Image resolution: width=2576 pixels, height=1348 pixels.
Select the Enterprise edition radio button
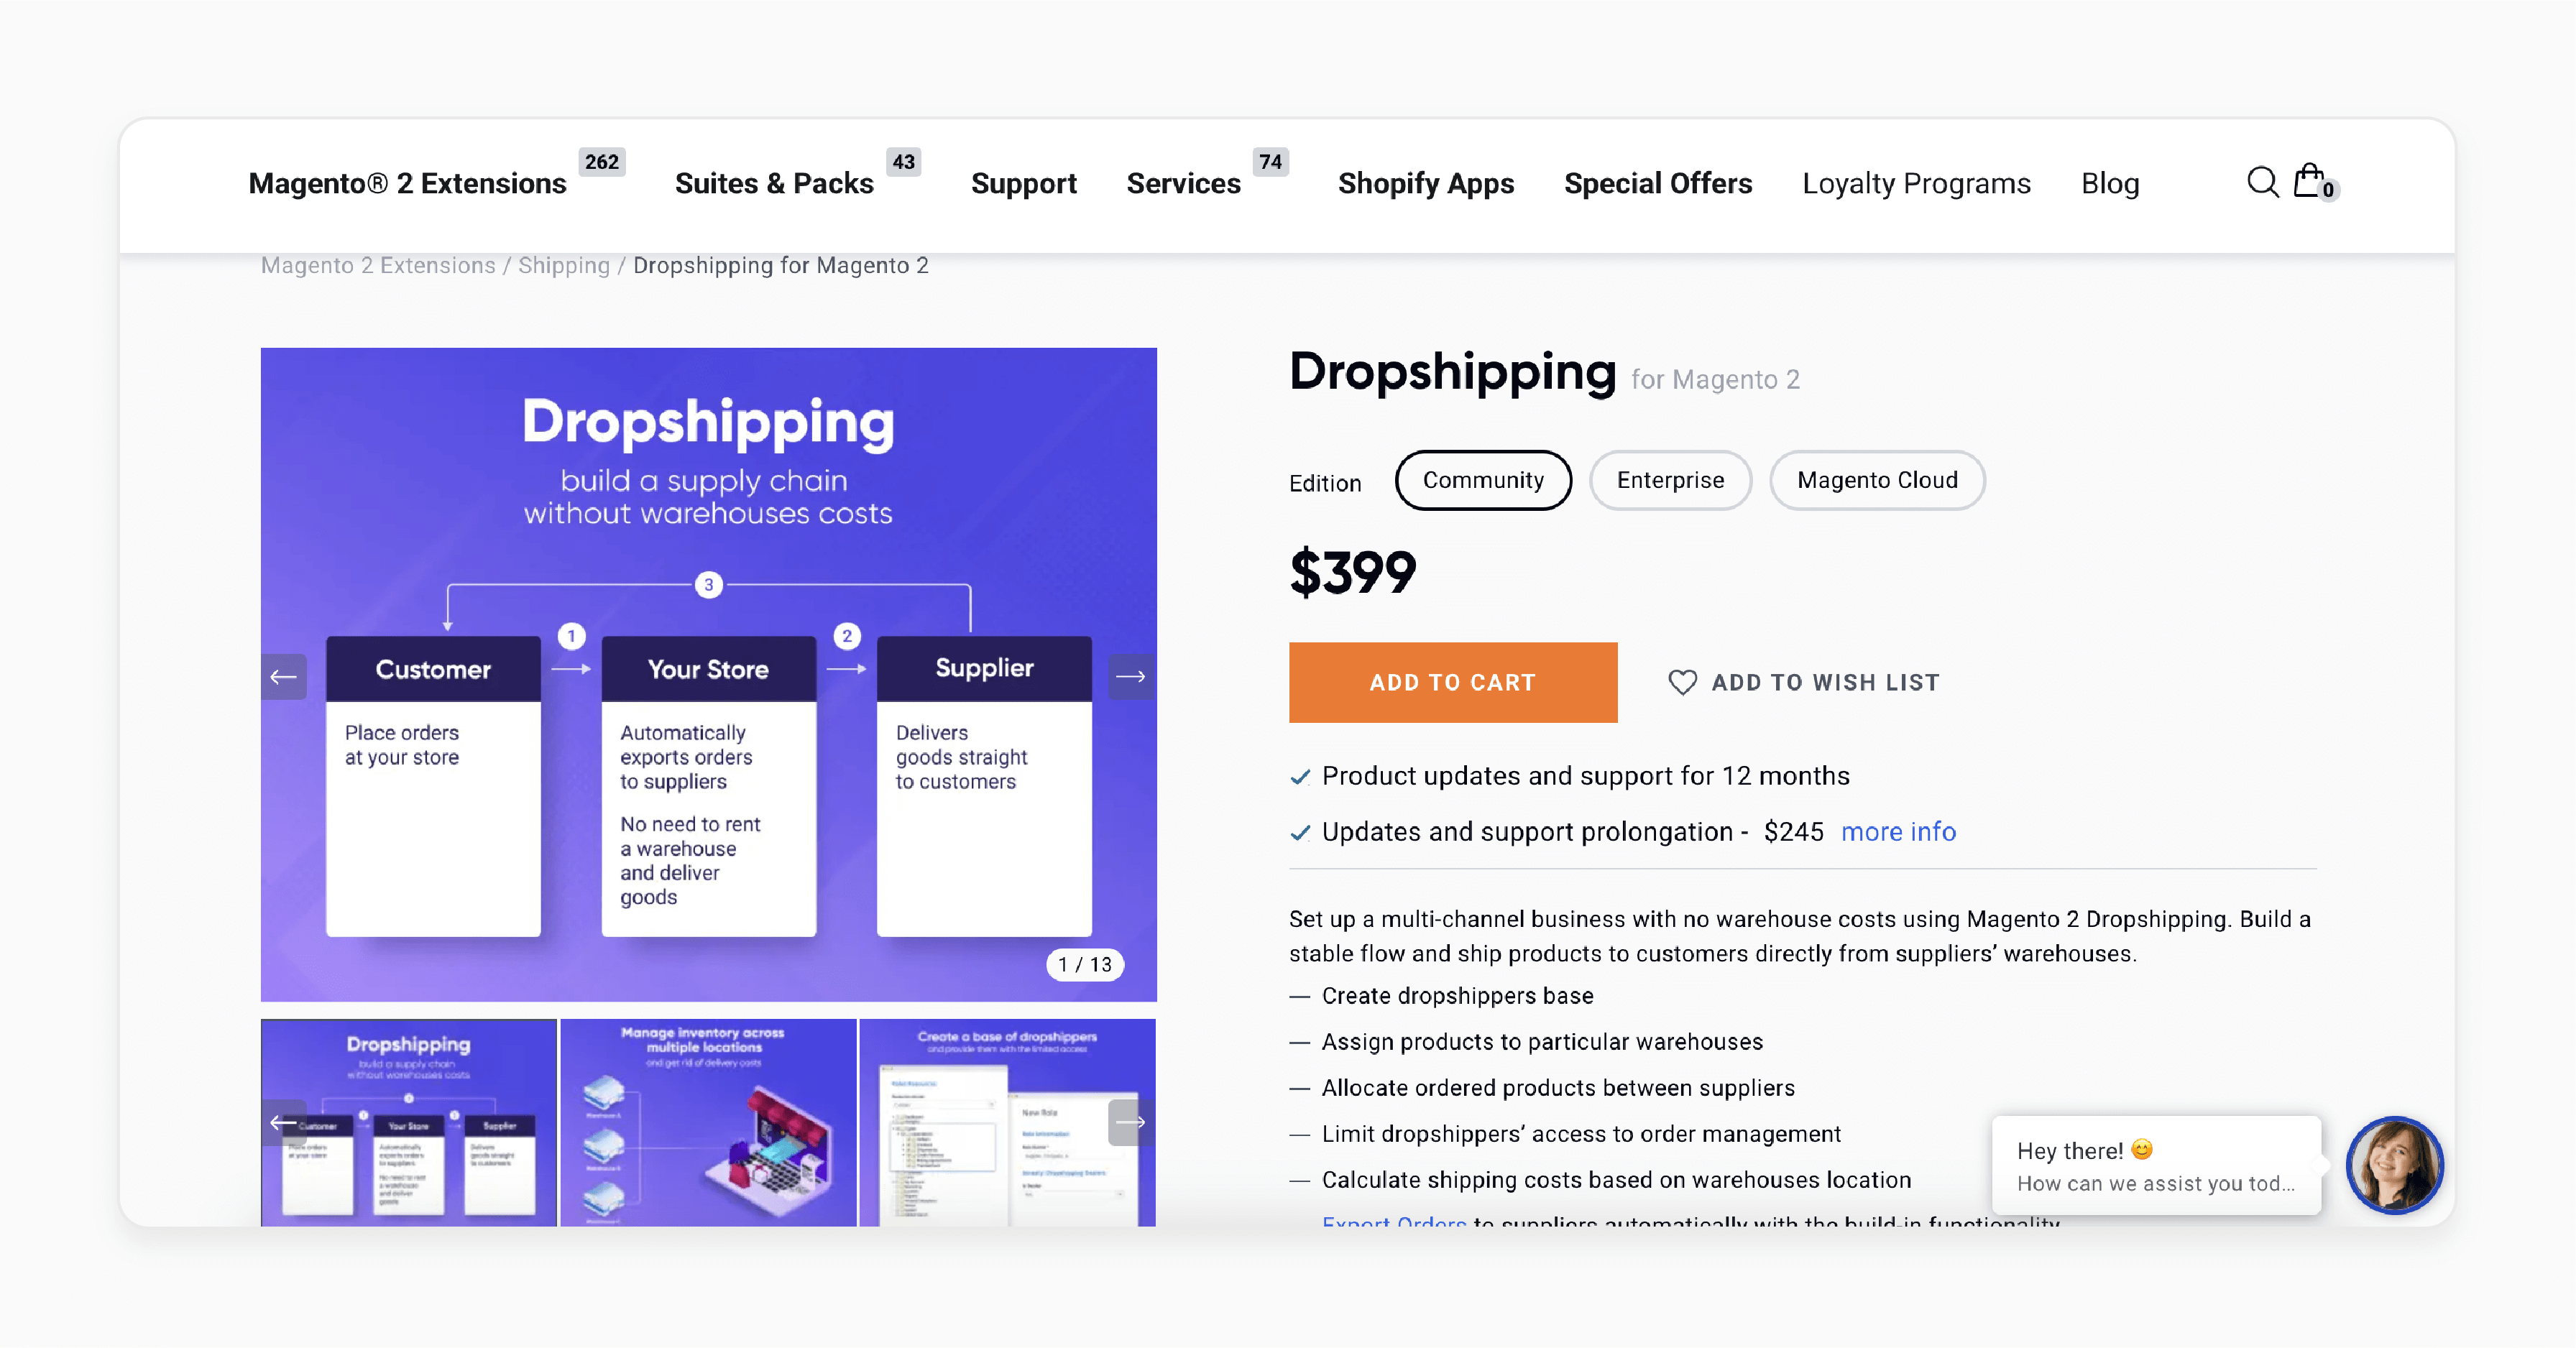click(x=1671, y=479)
